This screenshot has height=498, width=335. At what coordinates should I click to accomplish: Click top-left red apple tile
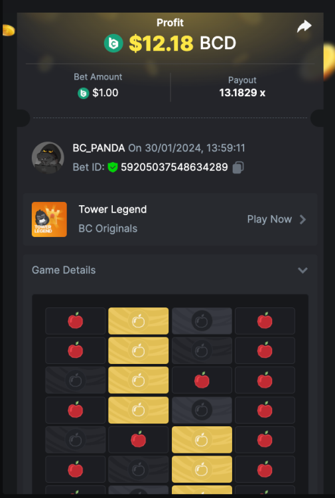tap(76, 321)
